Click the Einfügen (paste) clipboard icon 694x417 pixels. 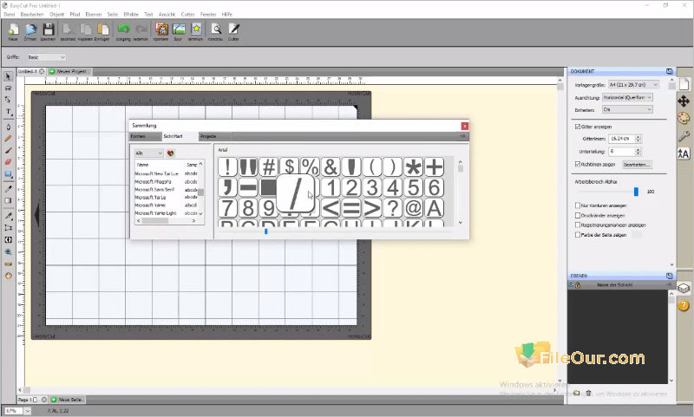[102, 29]
